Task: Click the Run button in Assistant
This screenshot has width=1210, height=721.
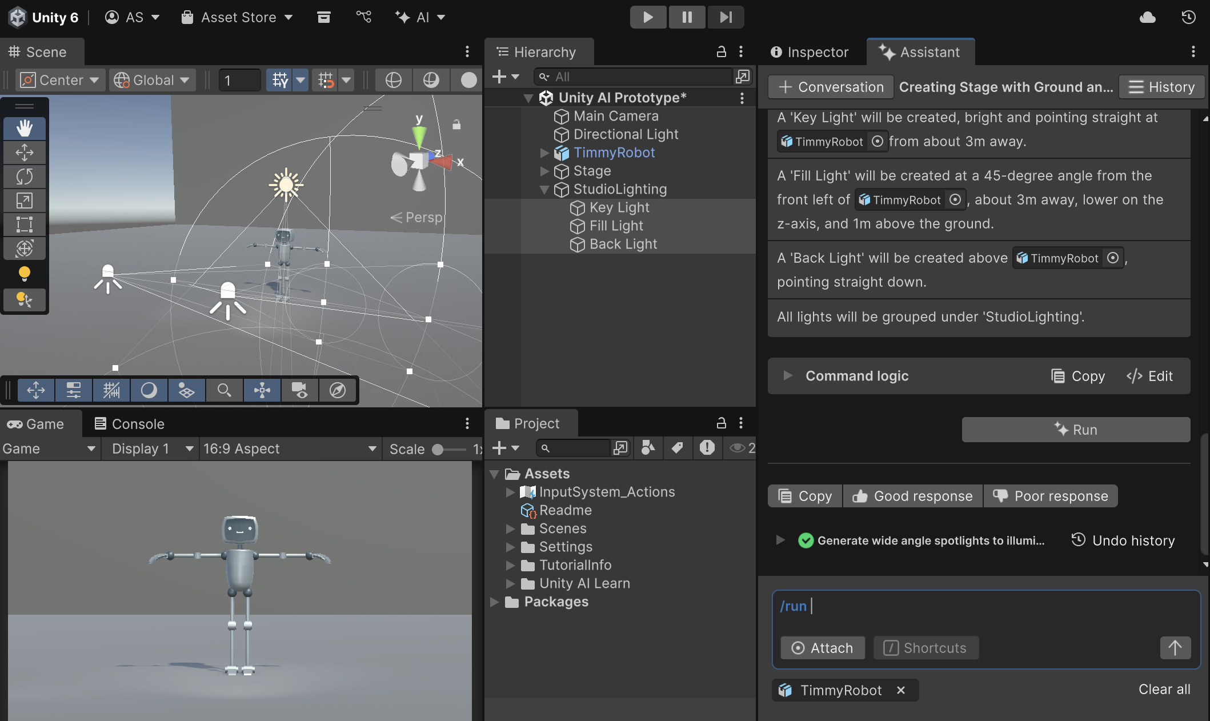Action: 1075,430
